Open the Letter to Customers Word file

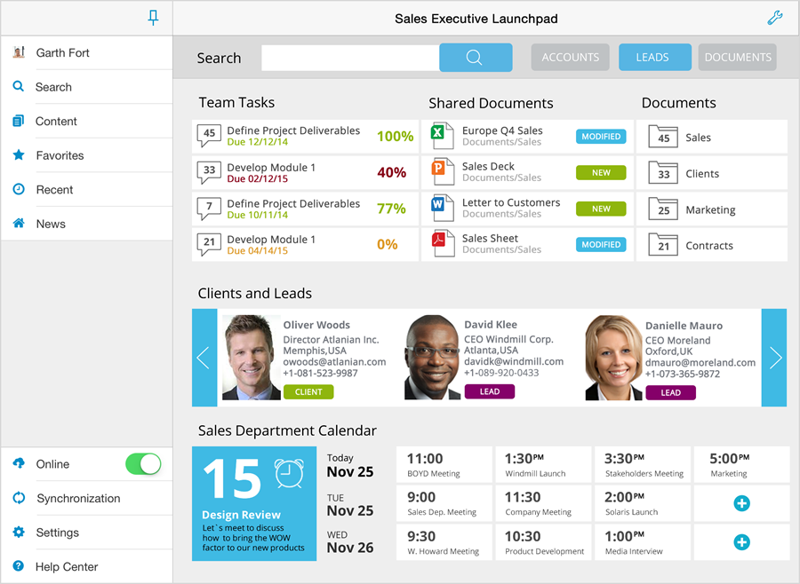pyautogui.click(x=510, y=208)
